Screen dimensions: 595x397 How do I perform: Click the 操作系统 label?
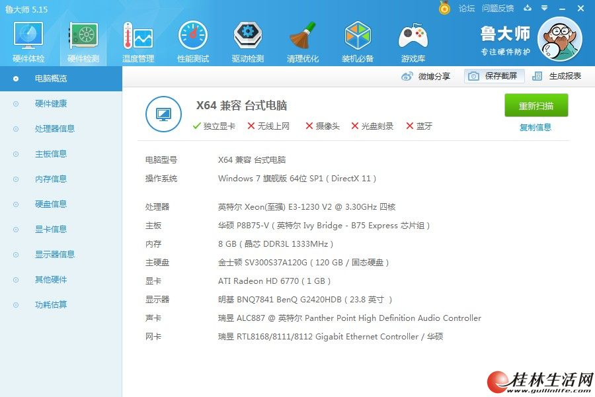(x=161, y=179)
